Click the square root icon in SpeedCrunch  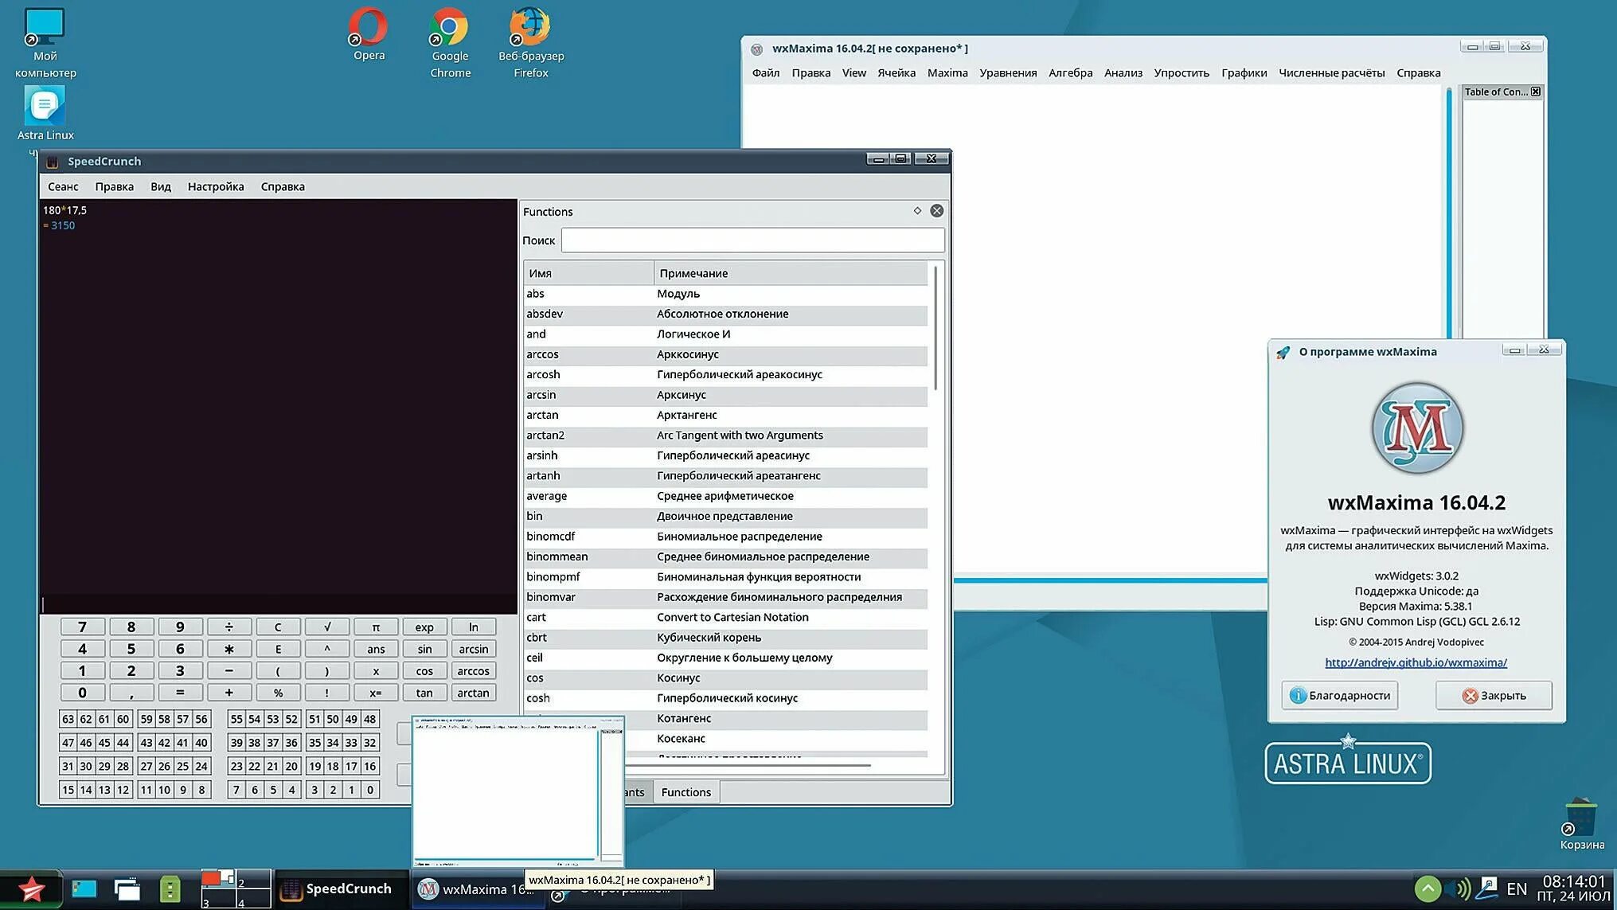326,627
